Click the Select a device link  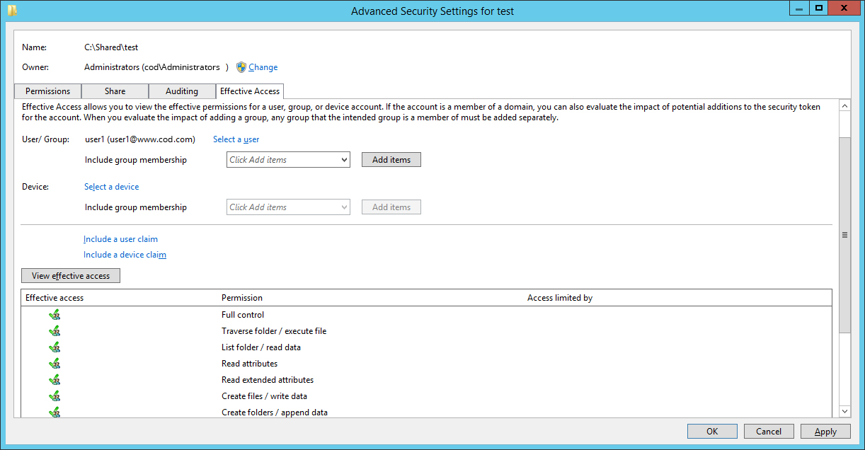[x=112, y=187]
